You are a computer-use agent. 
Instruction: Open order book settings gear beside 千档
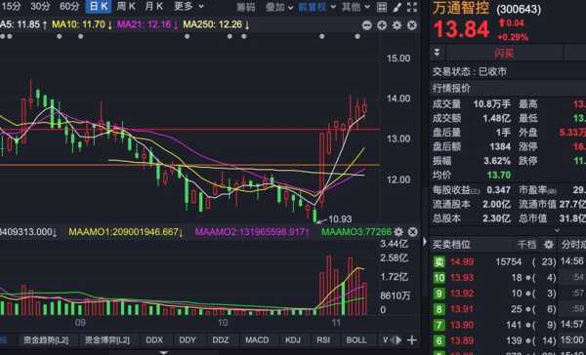(549, 245)
